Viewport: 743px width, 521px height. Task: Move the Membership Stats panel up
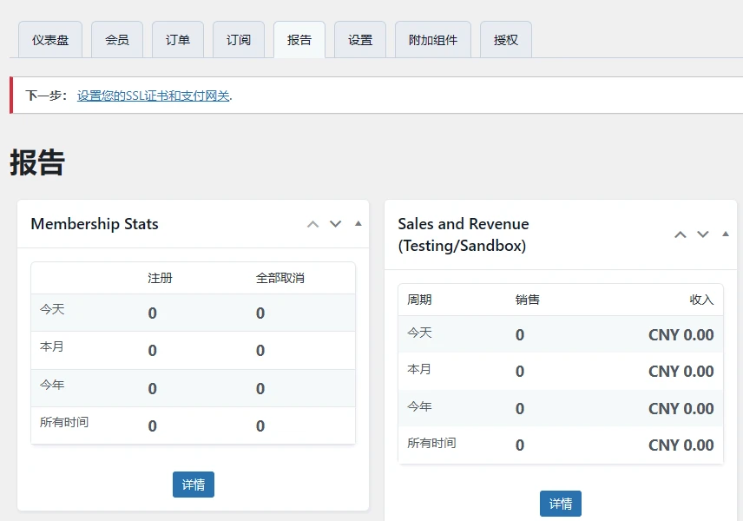[x=312, y=223]
